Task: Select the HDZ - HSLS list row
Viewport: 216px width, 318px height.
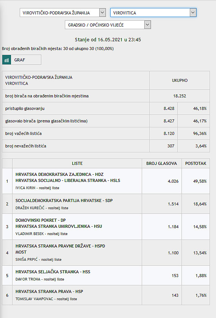Action: tap(106, 181)
